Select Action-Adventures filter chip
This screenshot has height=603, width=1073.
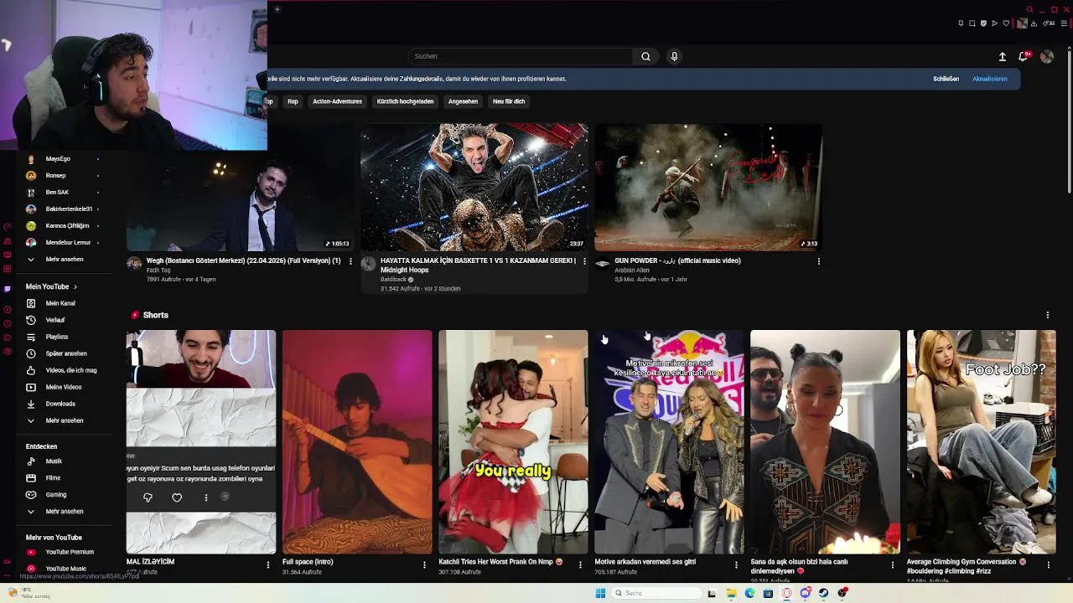[337, 101]
